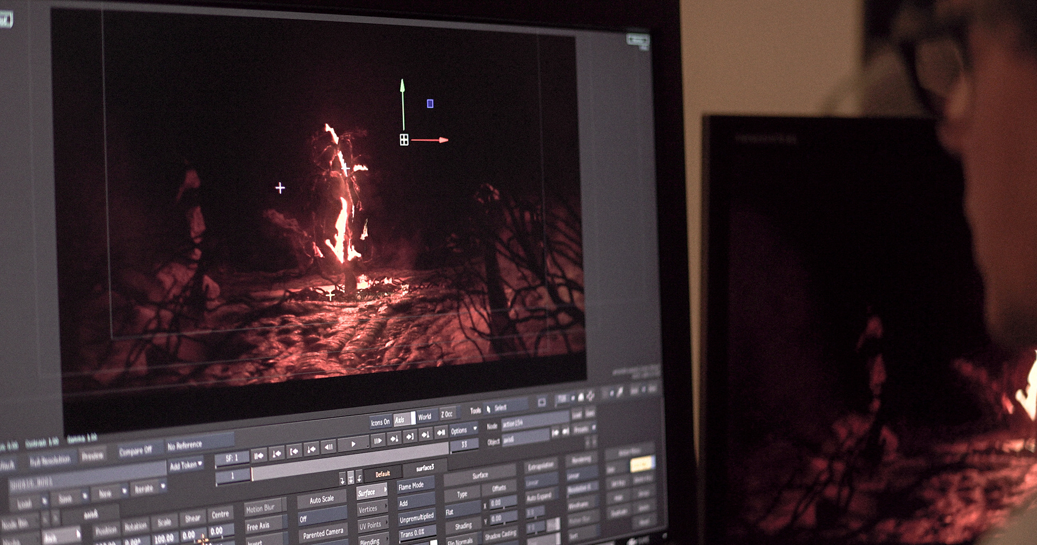Switch to the surface3 tab
1037x545 pixels.
(x=425, y=467)
